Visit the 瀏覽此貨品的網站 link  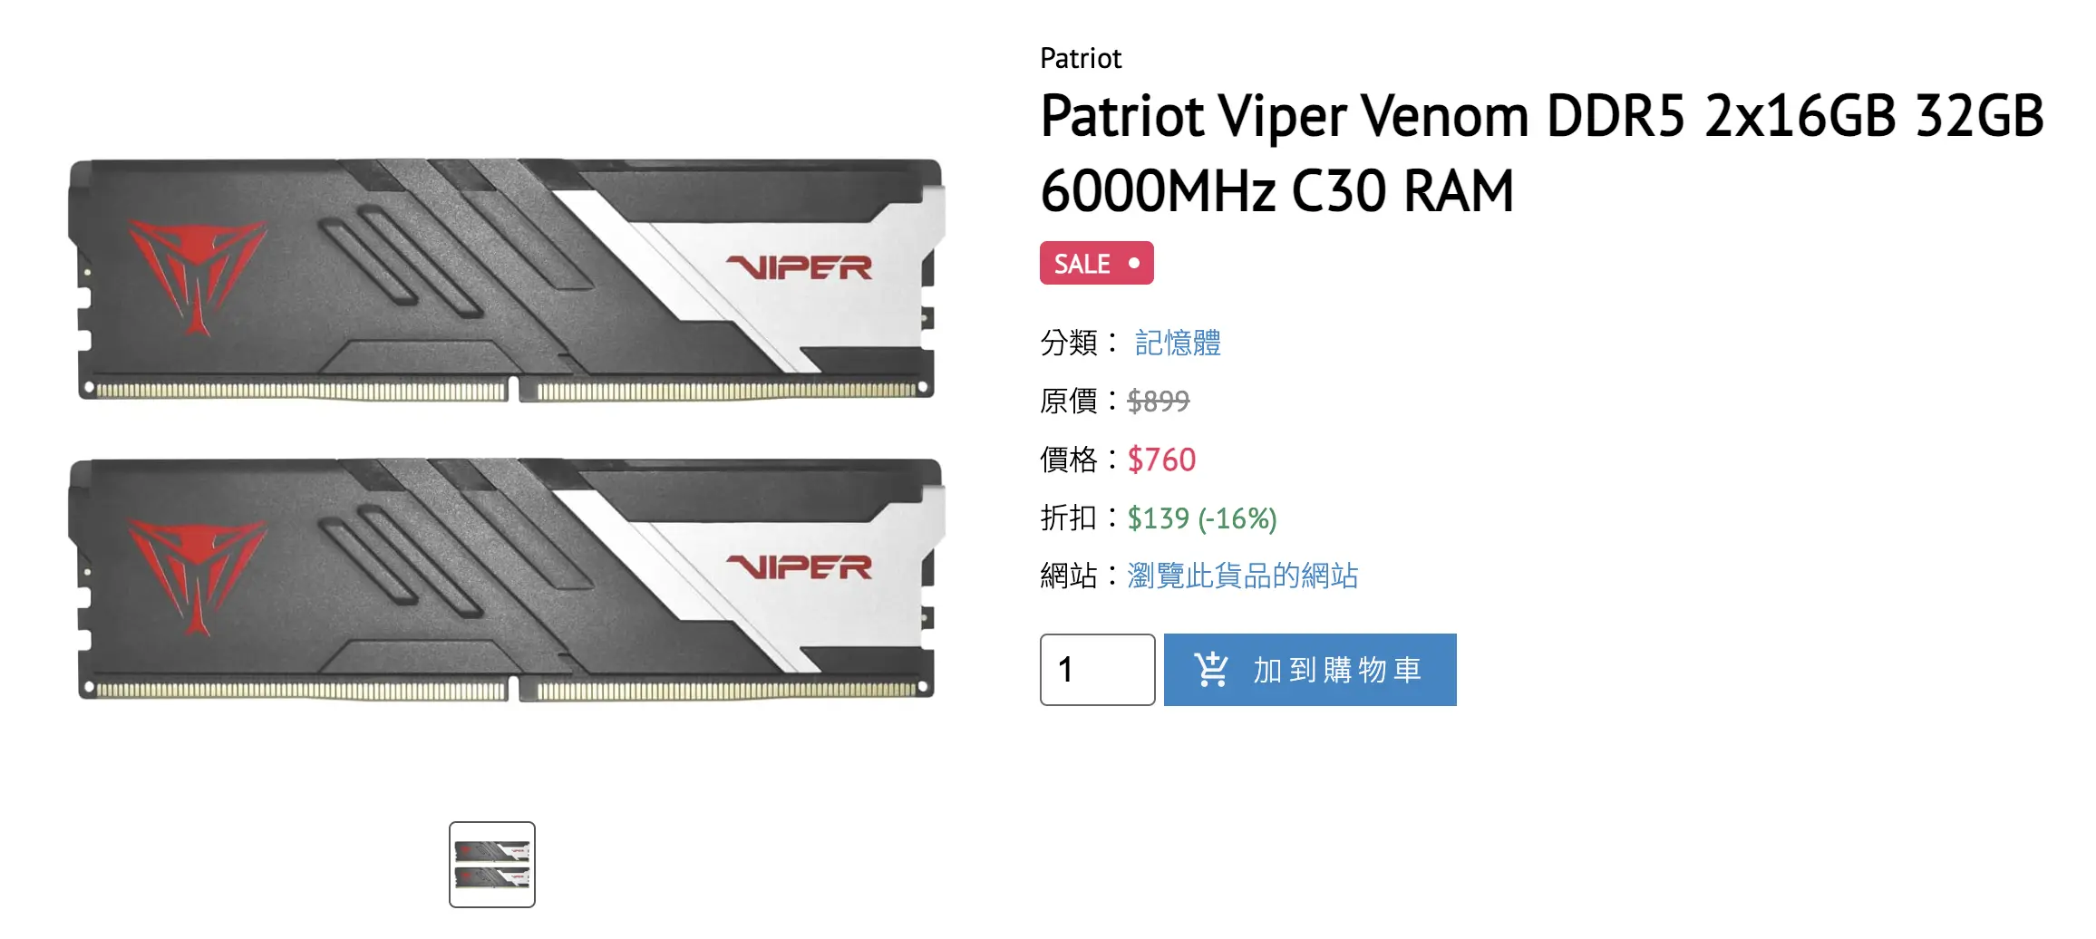(1242, 576)
